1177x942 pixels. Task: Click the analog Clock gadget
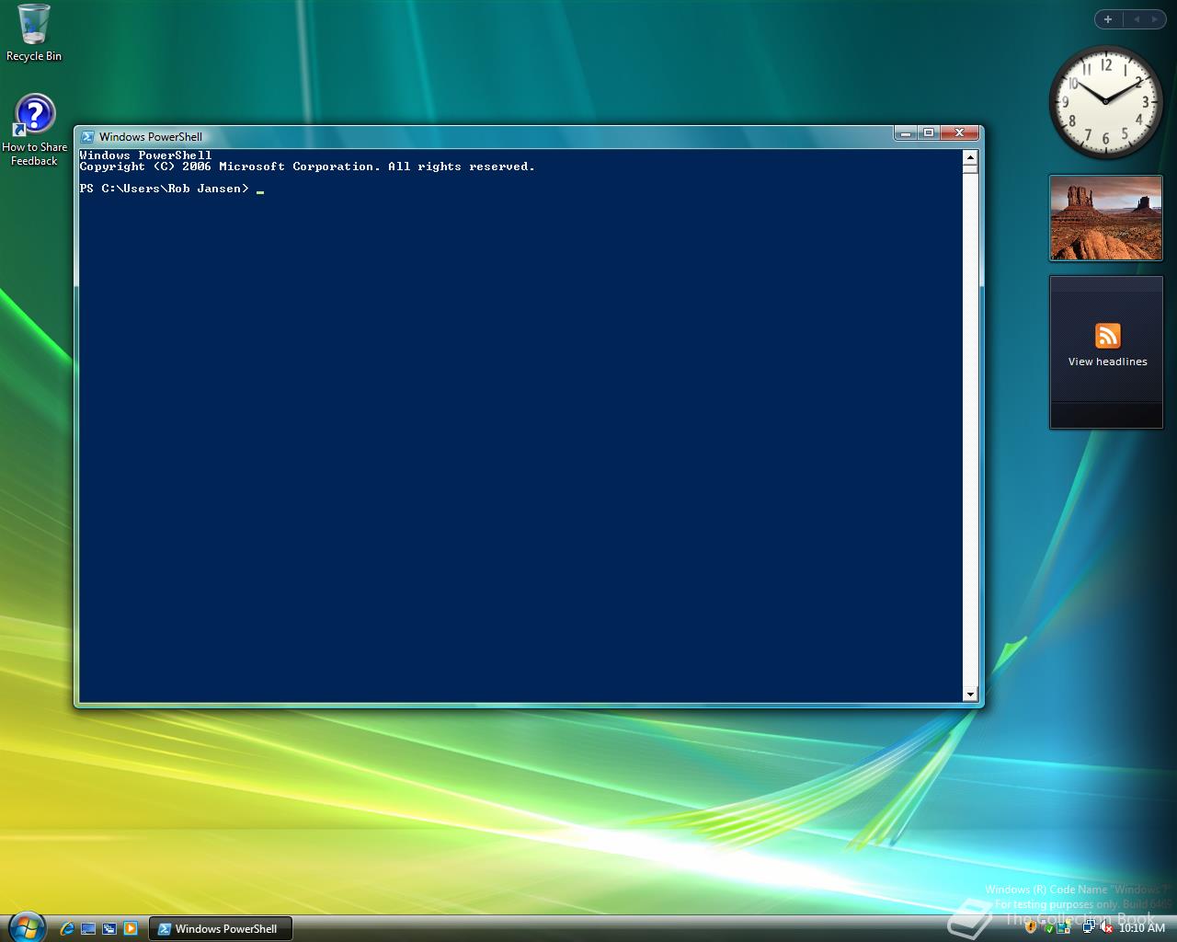click(1106, 102)
